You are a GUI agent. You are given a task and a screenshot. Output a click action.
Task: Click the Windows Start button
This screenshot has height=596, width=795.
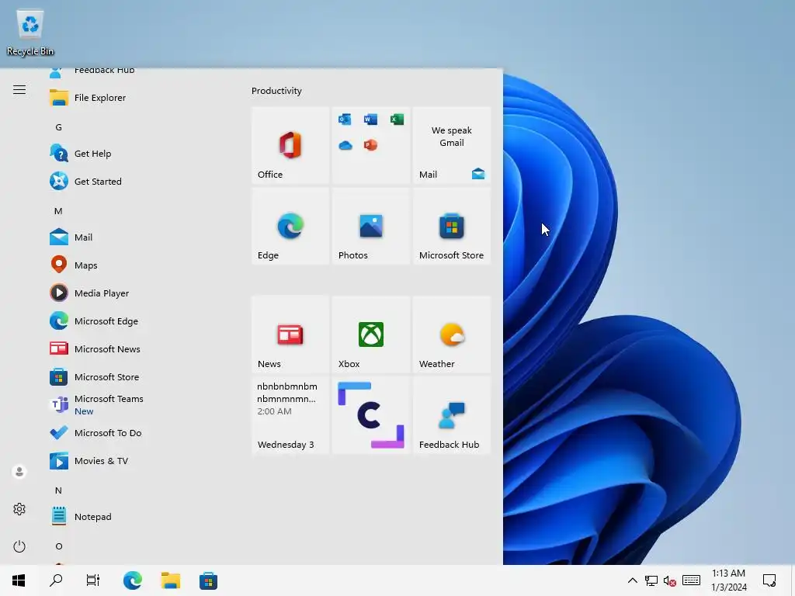19,580
